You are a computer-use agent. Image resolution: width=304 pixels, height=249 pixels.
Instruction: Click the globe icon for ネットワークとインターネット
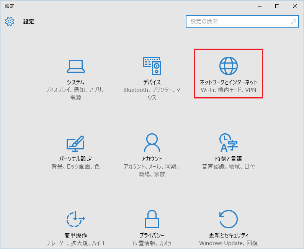pyautogui.click(x=229, y=66)
